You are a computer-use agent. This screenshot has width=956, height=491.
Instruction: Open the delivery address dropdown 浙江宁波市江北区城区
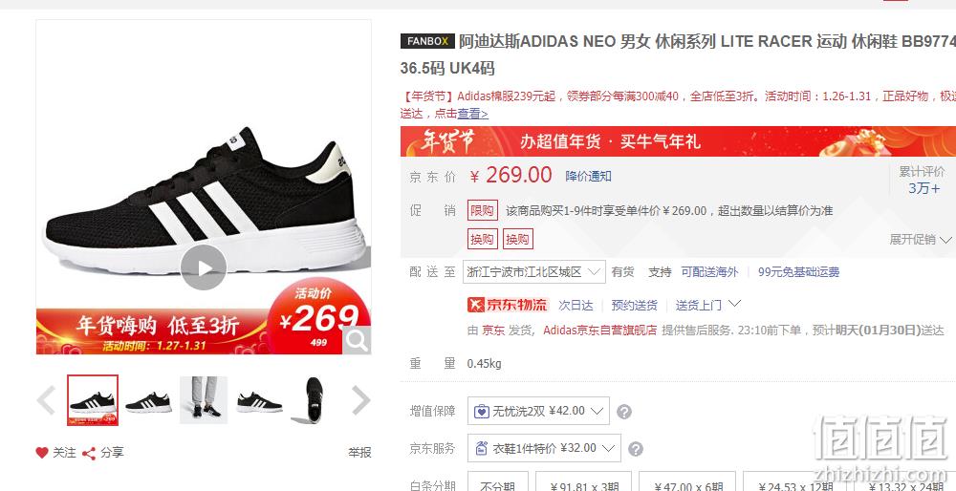tap(534, 272)
